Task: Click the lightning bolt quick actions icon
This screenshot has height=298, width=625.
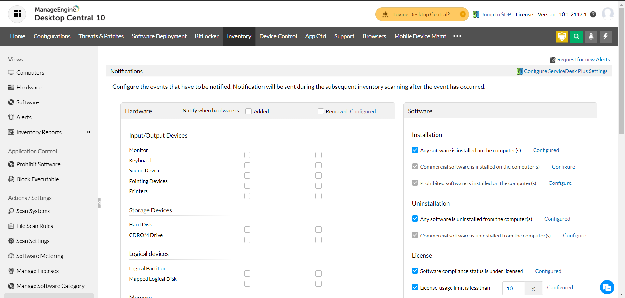Action: 606,36
